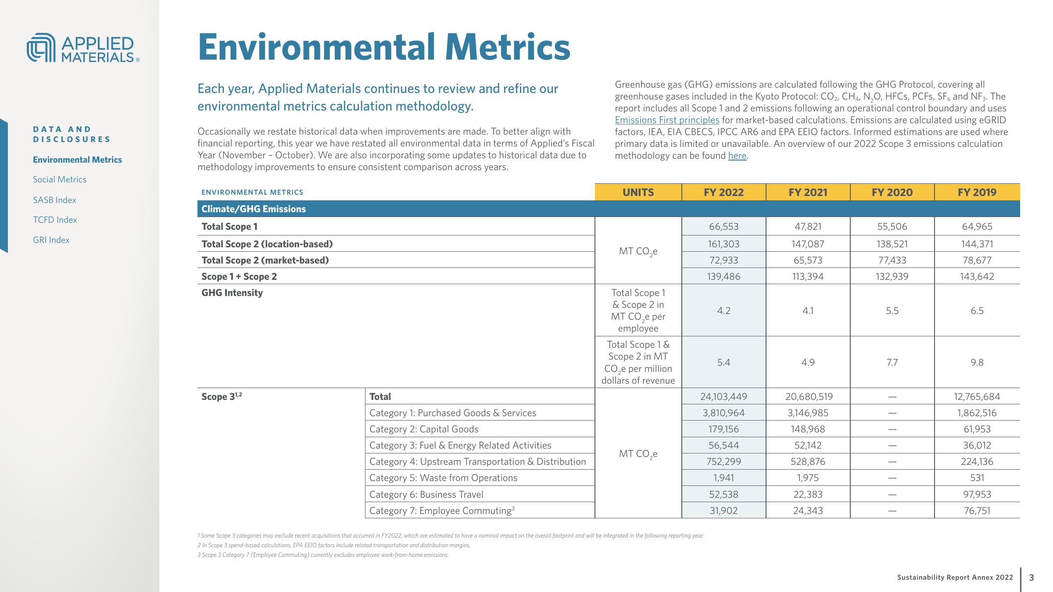Select Total Scope 2 (location-based) label
Screen dimensions: 1053x592
(x=267, y=244)
